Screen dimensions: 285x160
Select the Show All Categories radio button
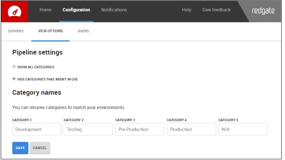coord(14,67)
